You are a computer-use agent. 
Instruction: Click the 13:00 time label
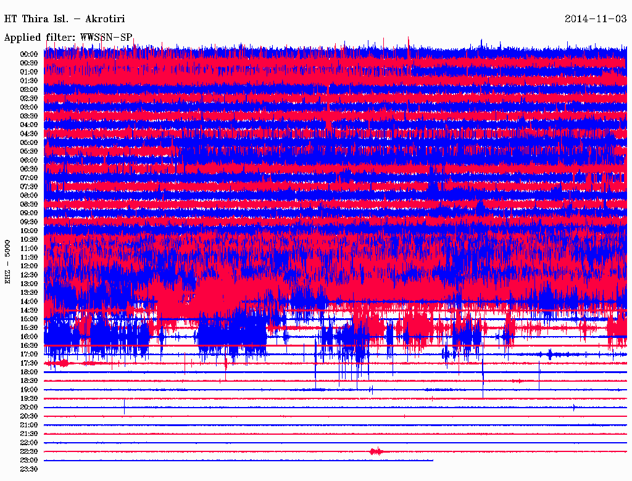click(x=29, y=284)
